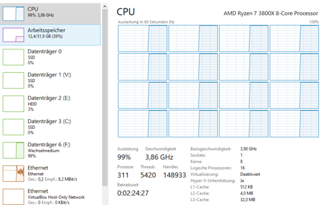Click the Betriebszeit uptime value
The image size is (322, 205).
pos(133,193)
